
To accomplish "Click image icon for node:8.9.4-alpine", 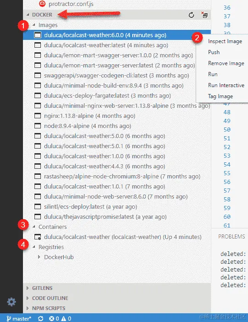I will tap(38, 126).
